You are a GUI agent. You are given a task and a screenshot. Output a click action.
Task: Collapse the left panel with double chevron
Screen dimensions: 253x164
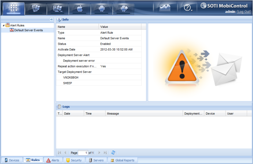[51, 19]
